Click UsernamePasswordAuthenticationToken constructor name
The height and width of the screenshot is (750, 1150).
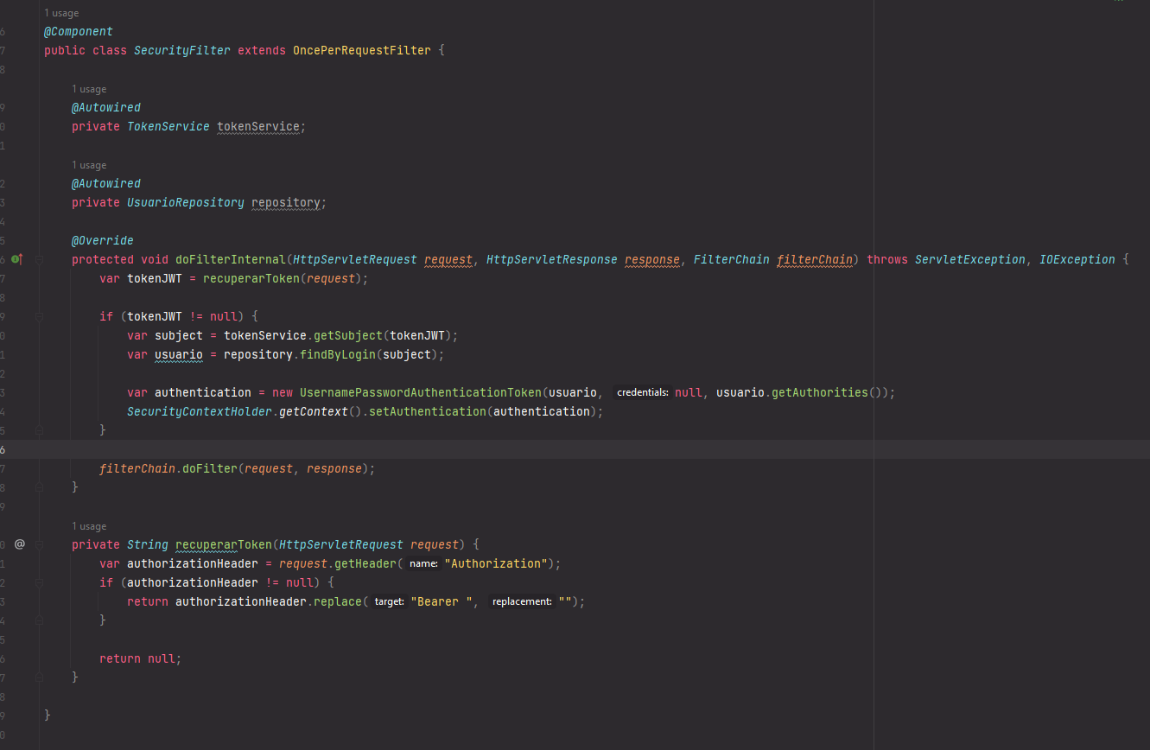[x=421, y=392]
